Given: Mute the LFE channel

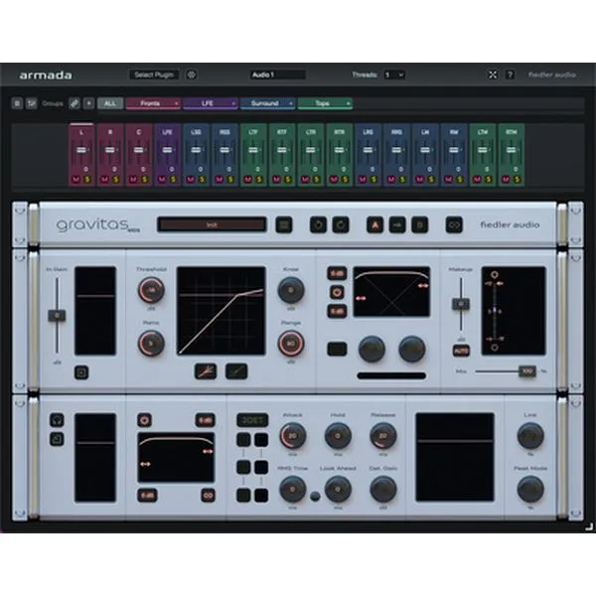Looking at the screenshot, I should (x=162, y=179).
